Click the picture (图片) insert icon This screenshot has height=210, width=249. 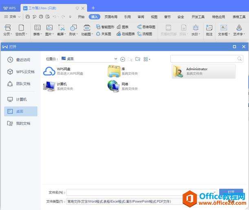coord(49,28)
